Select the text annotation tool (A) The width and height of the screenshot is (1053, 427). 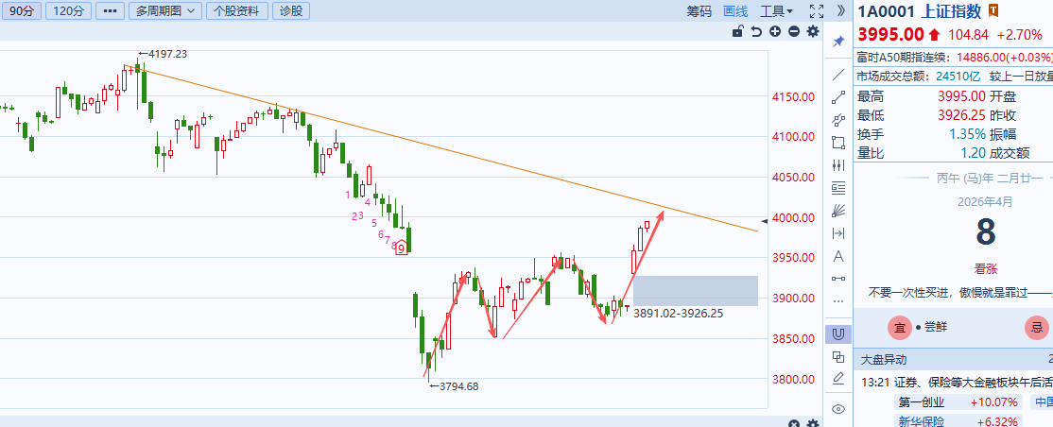point(837,256)
